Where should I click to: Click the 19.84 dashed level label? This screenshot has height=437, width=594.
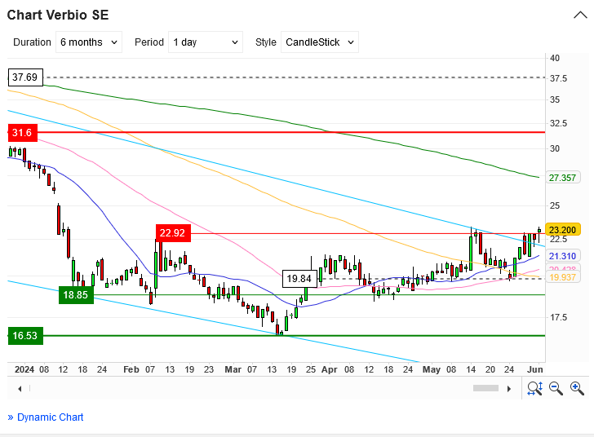pos(299,279)
